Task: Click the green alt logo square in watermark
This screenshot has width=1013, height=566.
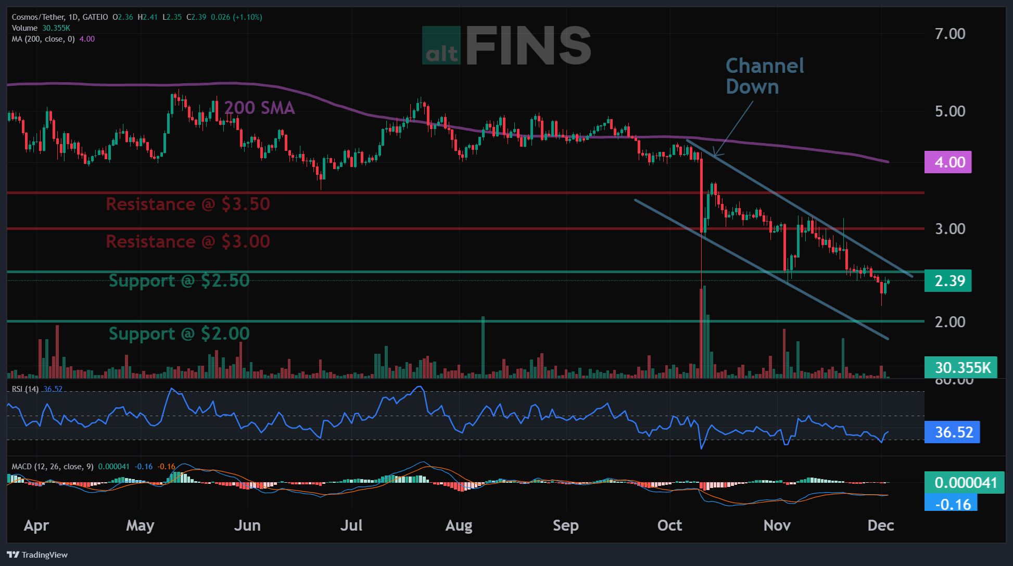Action: coord(441,45)
